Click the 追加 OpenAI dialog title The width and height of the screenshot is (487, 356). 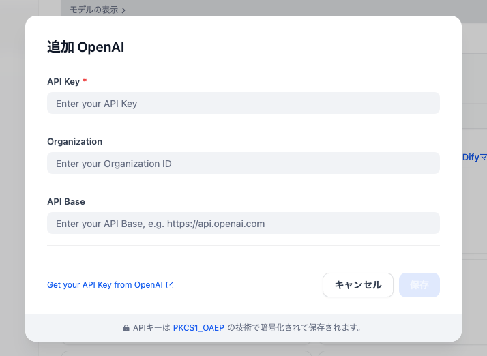(86, 47)
